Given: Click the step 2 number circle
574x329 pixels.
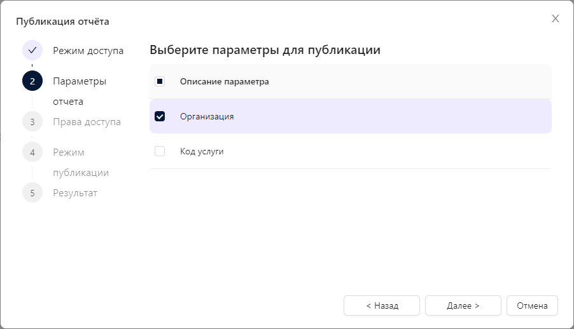Looking at the screenshot, I should (32, 81).
